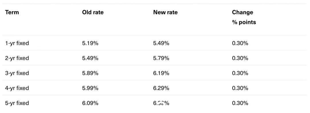Click the 5.19% old rate cell
This screenshot has width=310, height=113.
(x=90, y=43)
